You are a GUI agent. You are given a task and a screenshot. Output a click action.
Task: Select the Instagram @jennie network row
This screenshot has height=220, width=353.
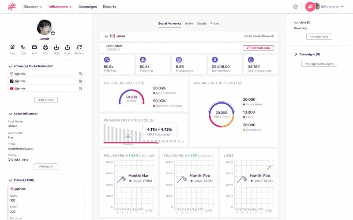coord(46,73)
